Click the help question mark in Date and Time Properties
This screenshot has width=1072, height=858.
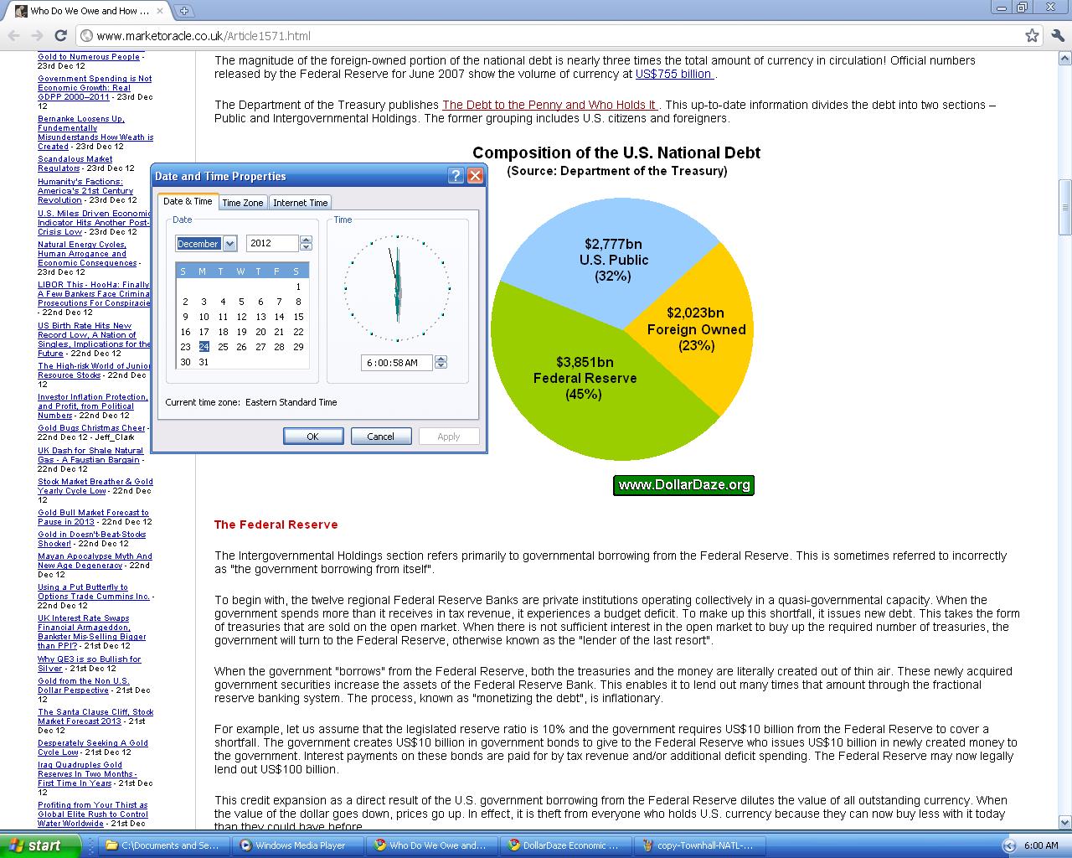[x=456, y=175]
